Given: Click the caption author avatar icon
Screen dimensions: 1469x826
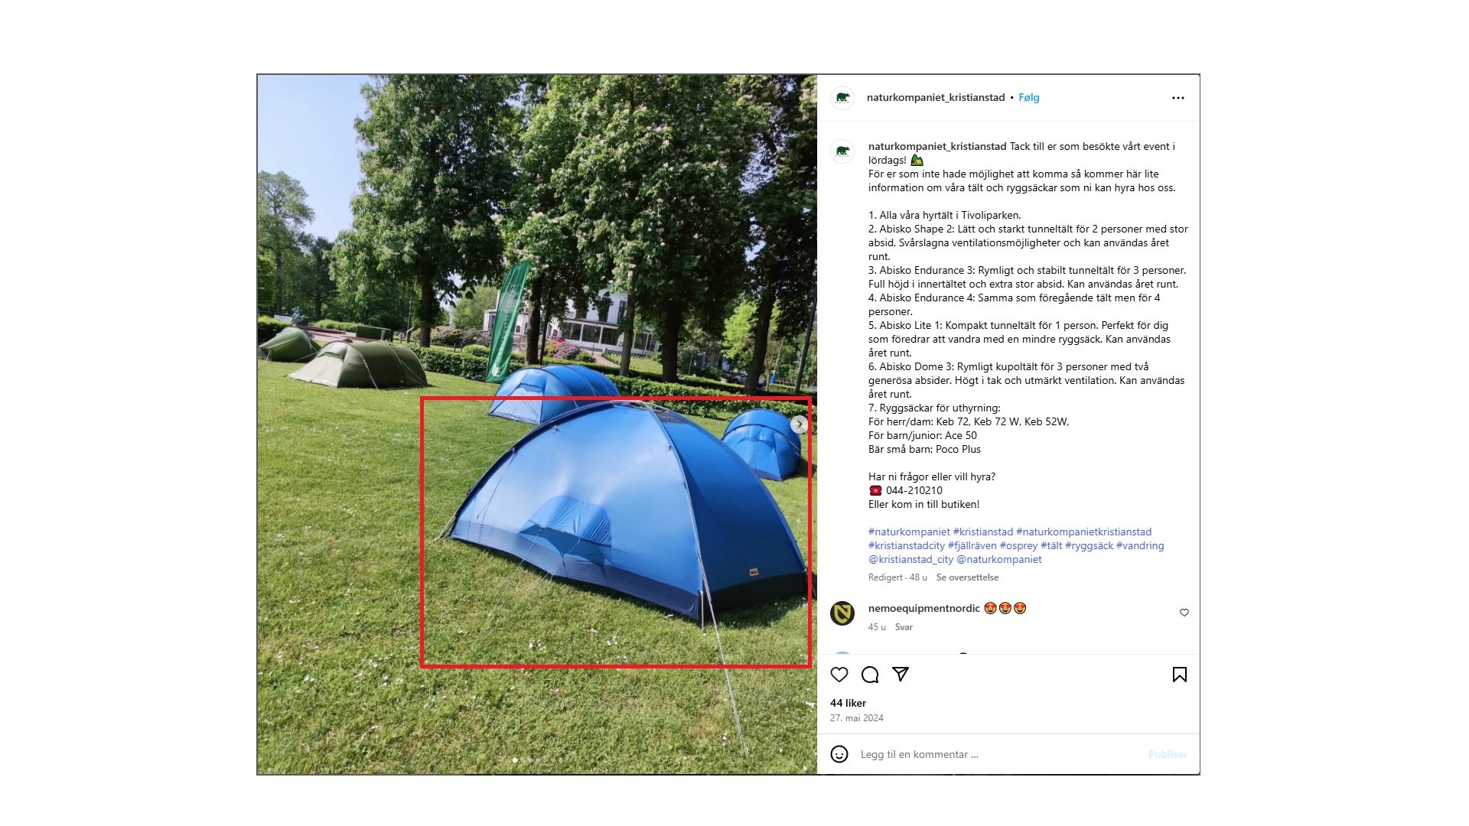Looking at the screenshot, I should pyautogui.click(x=842, y=151).
